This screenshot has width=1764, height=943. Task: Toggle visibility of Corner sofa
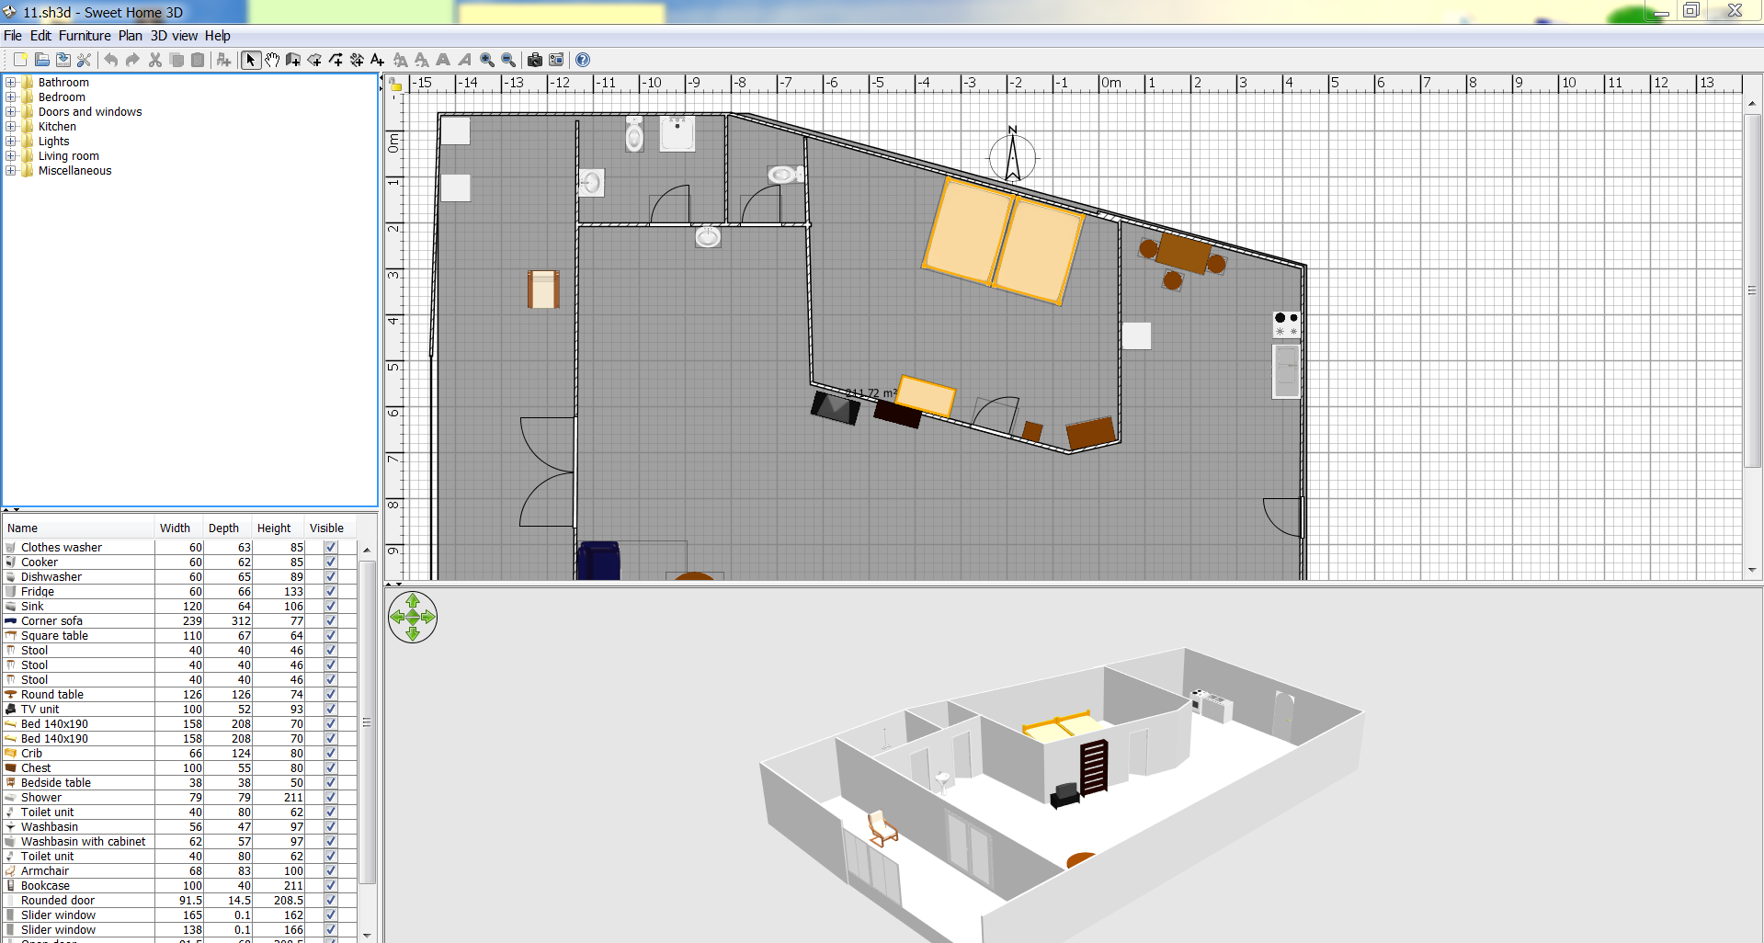331,621
